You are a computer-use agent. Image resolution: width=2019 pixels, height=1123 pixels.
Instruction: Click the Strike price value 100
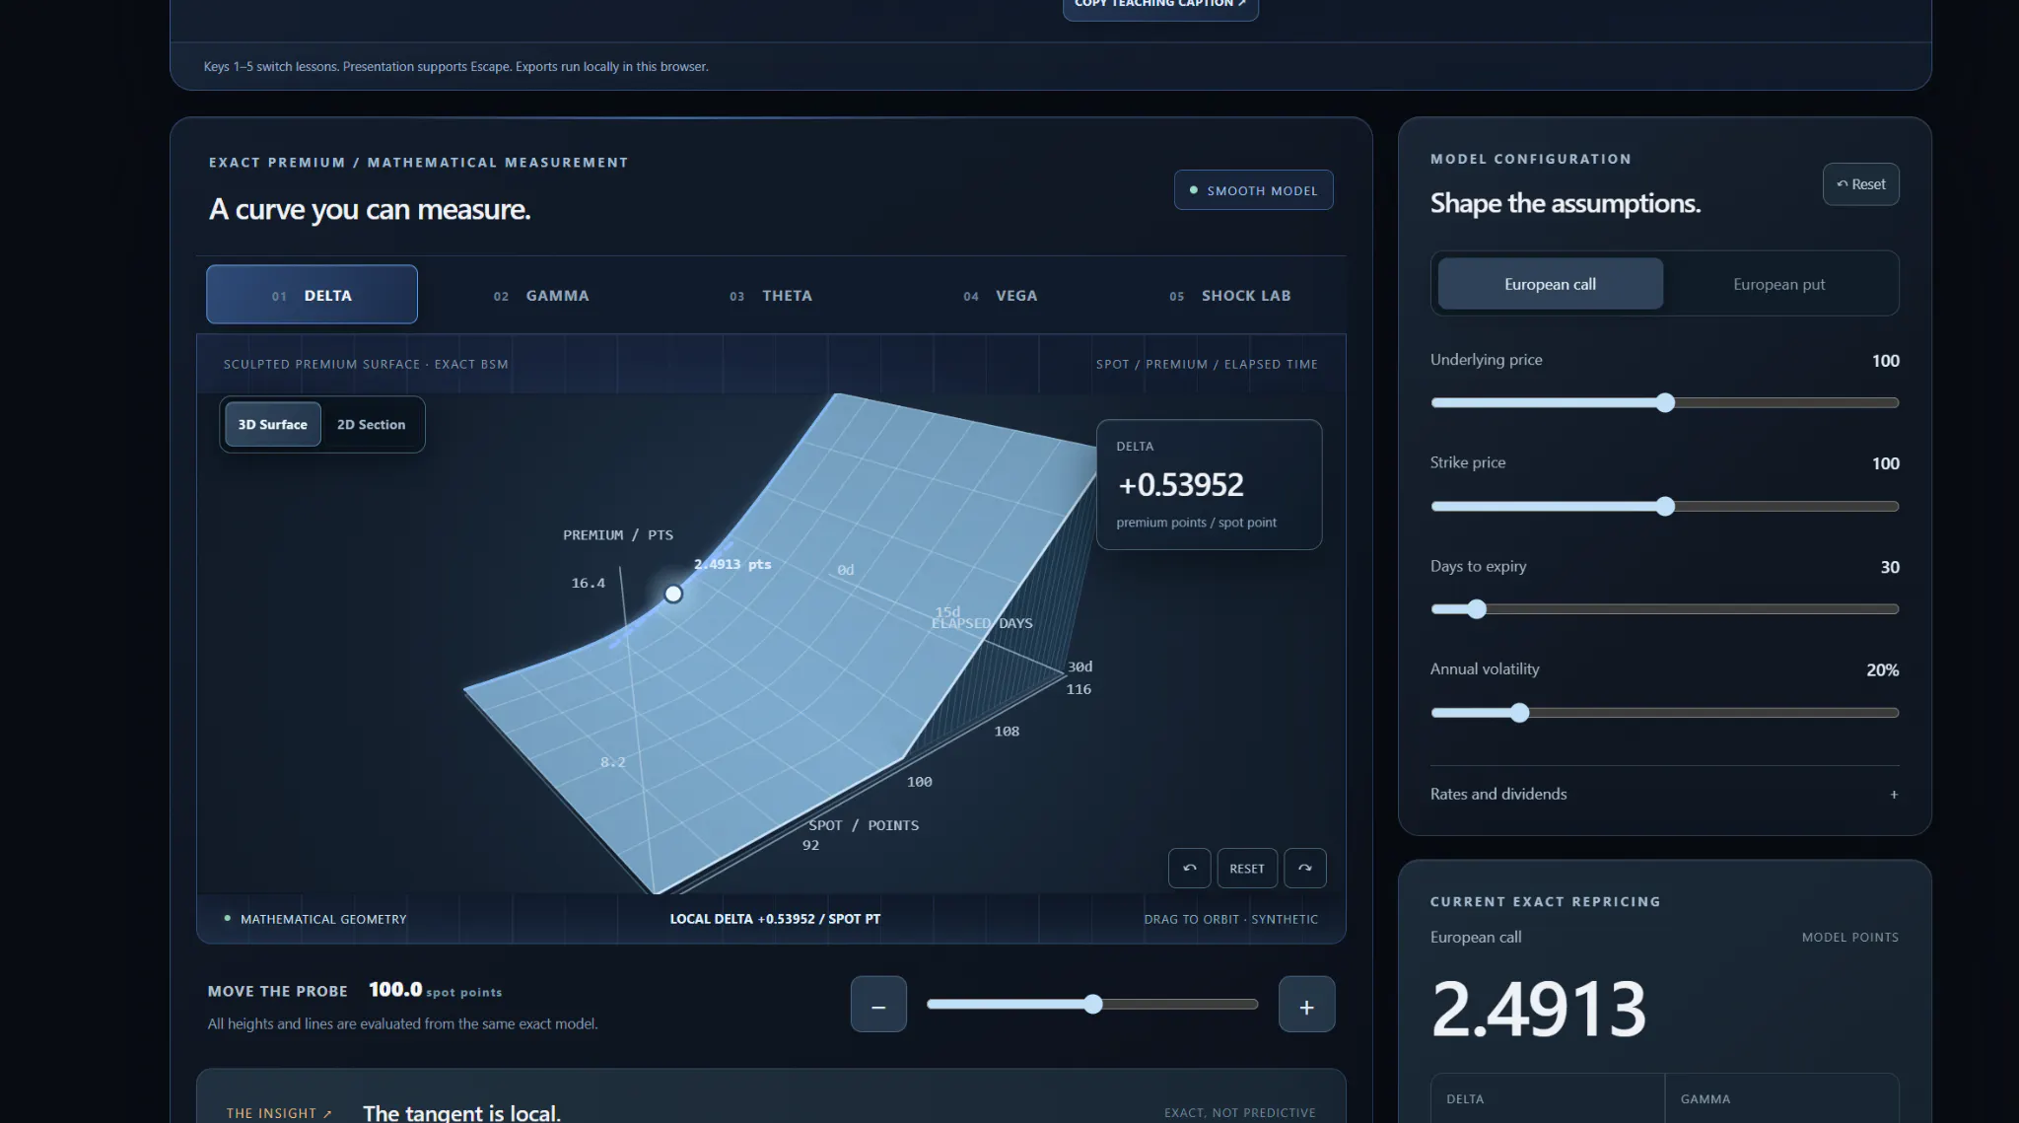tap(1885, 463)
